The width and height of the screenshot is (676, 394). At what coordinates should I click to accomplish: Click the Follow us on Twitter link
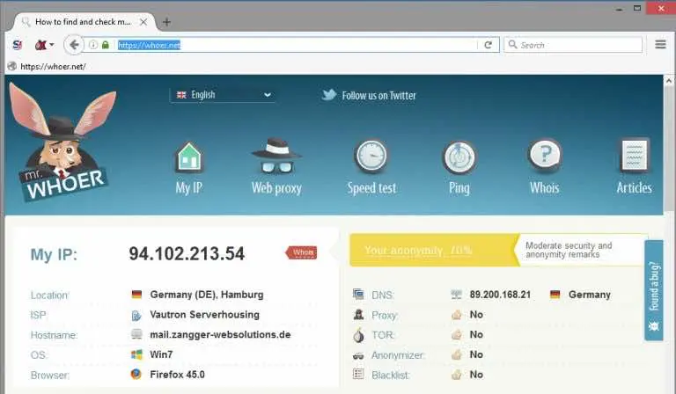378,95
